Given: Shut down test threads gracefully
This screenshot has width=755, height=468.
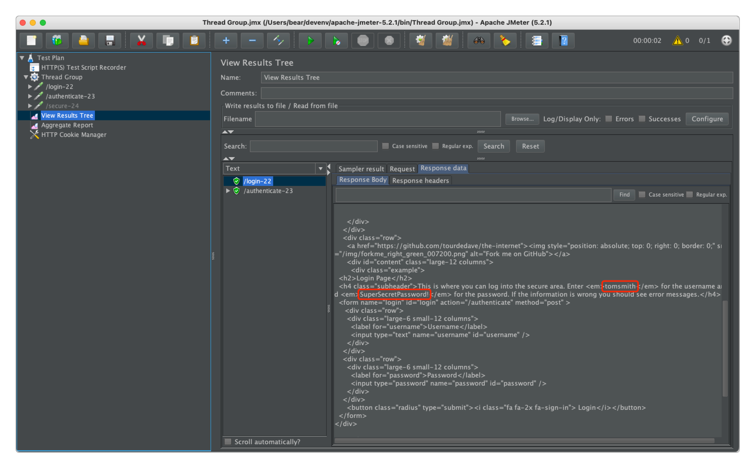Looking at the screenshot, I should (389, 40).
